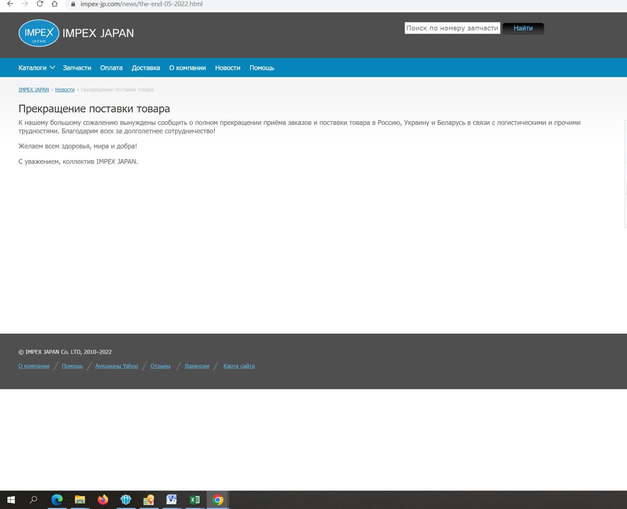This screenshot has height=509, width=627.
Task: Open the Новости nav item
Action: (228, 68)
